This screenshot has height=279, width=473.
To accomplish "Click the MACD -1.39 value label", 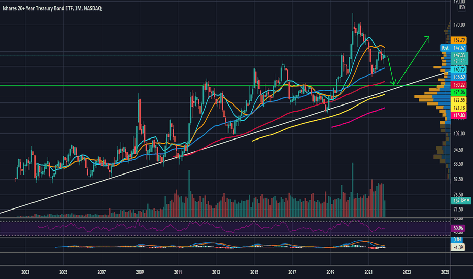I will tap(458, 248).
